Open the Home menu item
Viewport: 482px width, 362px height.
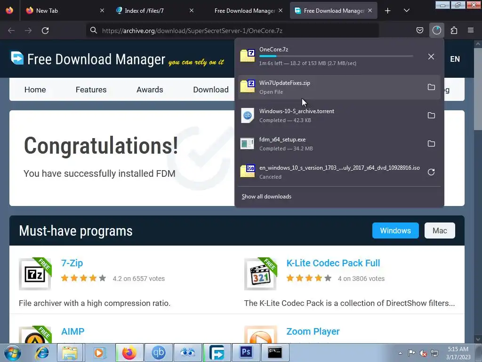[x=35, y=90]
